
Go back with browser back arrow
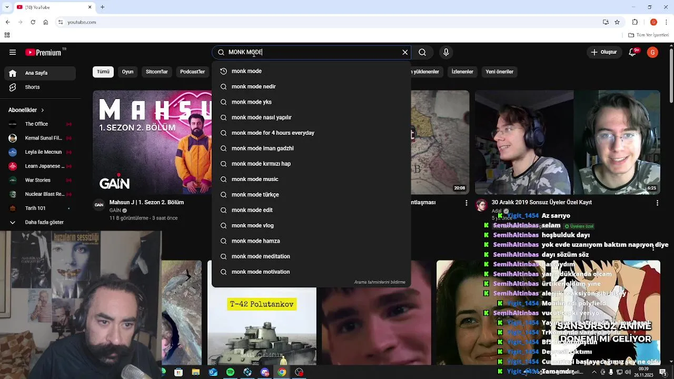[x=7, y=22]
